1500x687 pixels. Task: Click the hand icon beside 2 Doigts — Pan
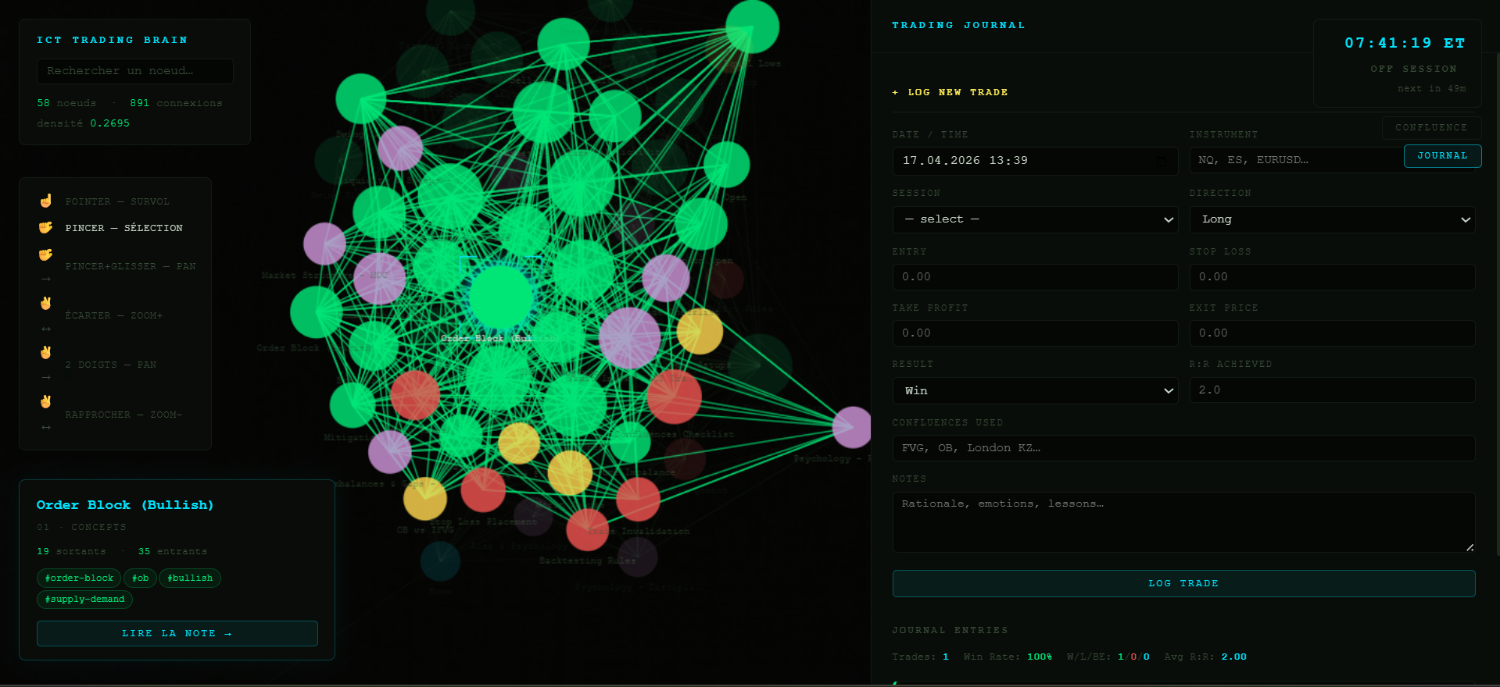coord(46,353)
